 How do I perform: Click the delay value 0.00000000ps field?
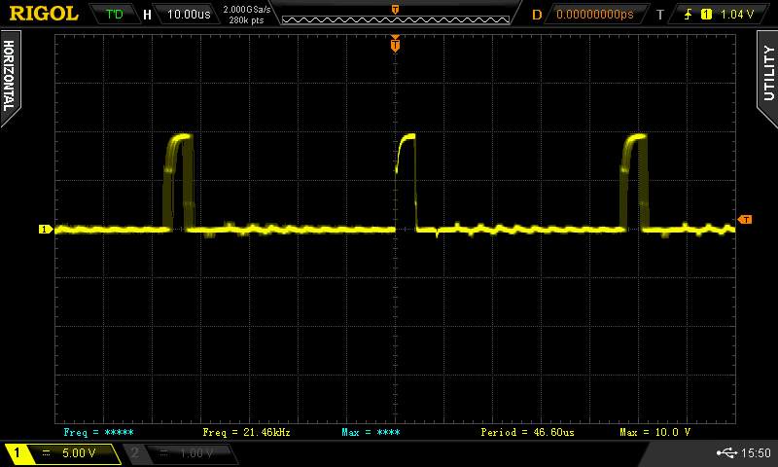tap(594, 15)
